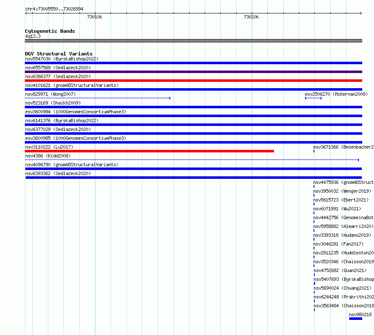This screenshot has height=335, width=374.
Task: Select nsv3393318 (Audano2019) label
Action: [342, 235]
